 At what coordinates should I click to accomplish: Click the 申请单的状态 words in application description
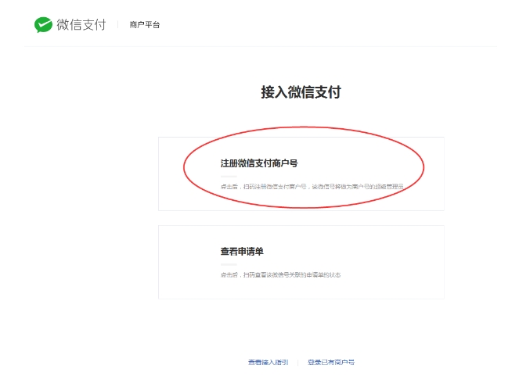pyautogui.click(x=323, y=275)
